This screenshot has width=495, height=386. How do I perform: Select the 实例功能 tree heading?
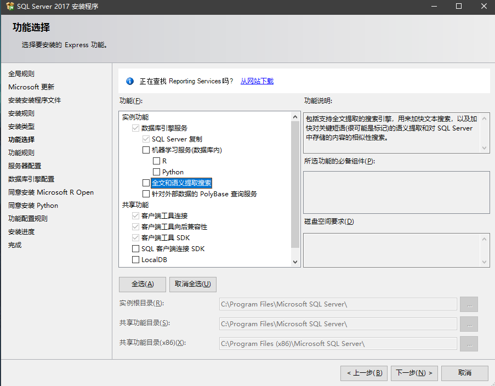135,117
